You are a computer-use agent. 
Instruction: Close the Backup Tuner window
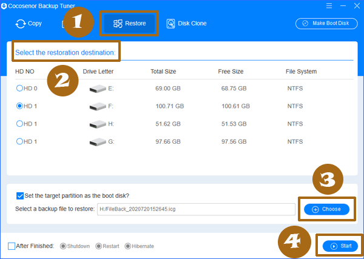(357, 5)
